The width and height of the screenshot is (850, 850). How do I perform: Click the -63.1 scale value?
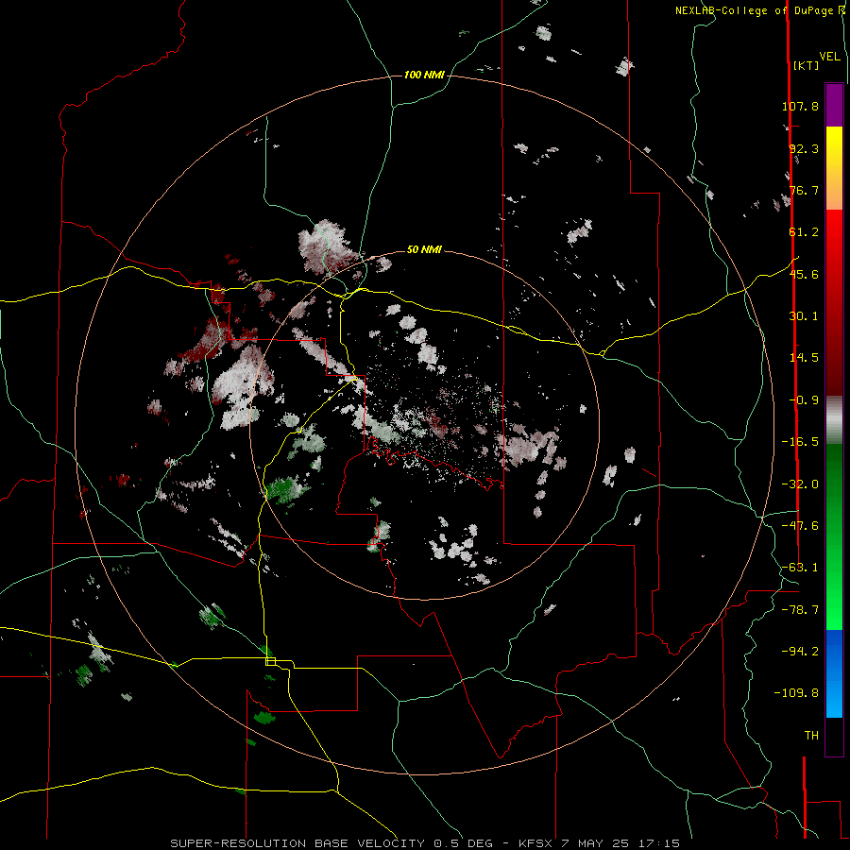click(800, 568)
